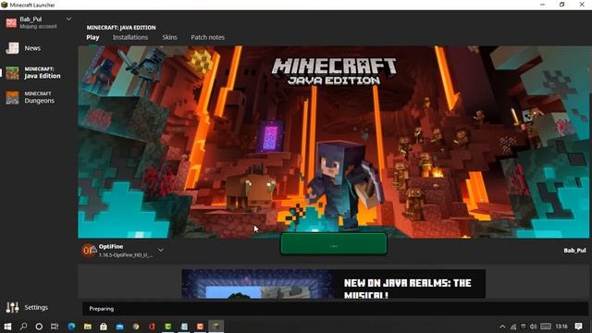Viewport: 592px width, 333px height.
Task: Open the notification action center
Action: (x=578, y=327)
